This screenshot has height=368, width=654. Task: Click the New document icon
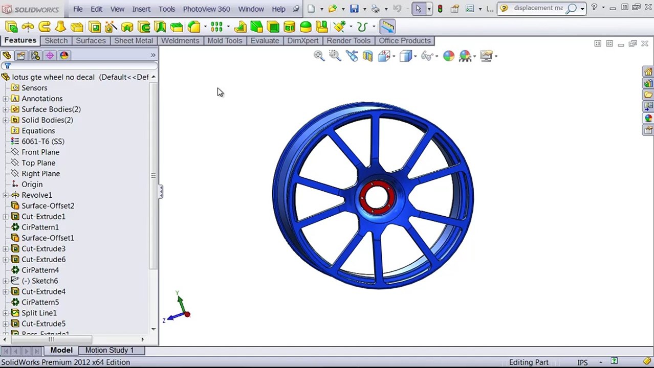pos(311,9)
